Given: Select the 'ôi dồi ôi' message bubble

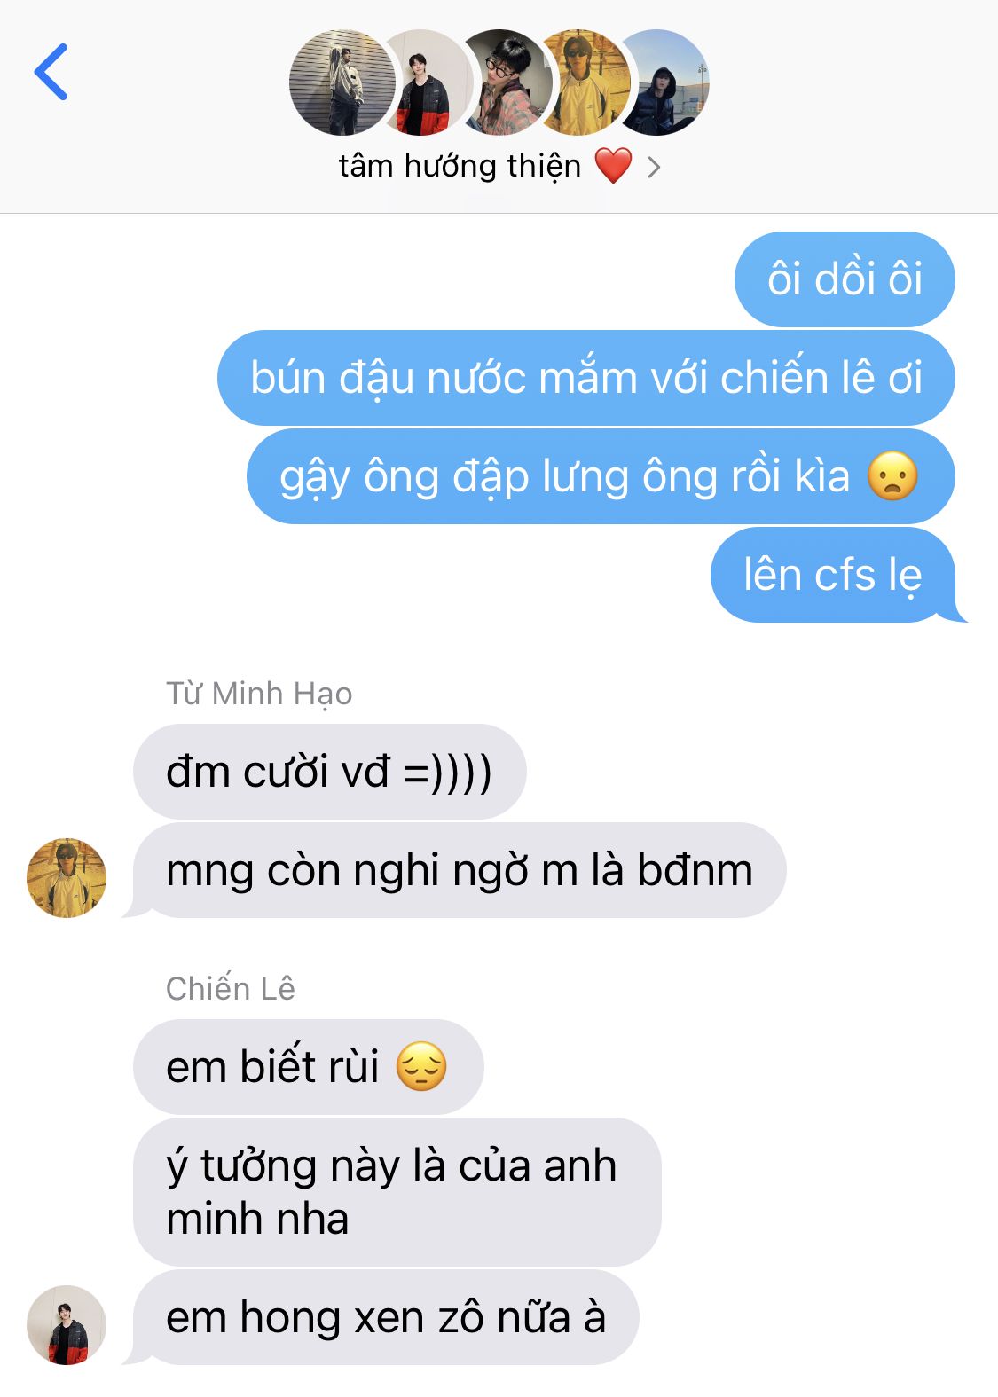Looking at the screenshot, I should pos(845,279).
